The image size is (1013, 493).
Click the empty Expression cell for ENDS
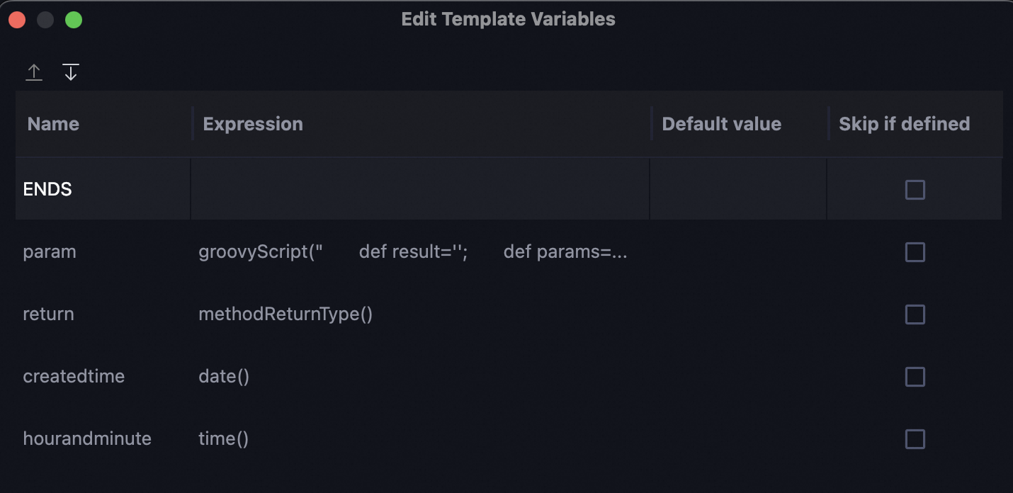tap(419, 190)
